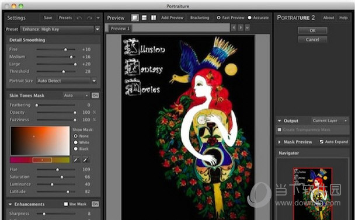Open the Output Current Layer dropdown
355x220 pixels.
[x=330, y=121]
